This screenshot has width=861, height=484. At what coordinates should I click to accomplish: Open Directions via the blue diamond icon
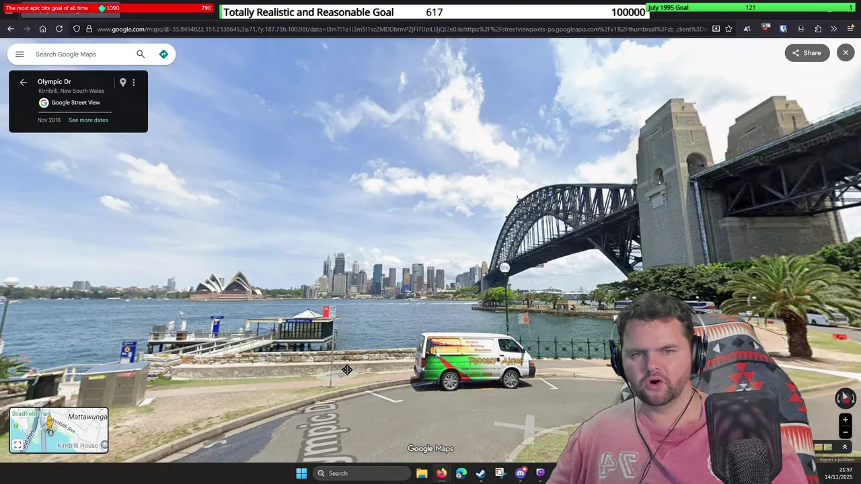tap(163, 54)
